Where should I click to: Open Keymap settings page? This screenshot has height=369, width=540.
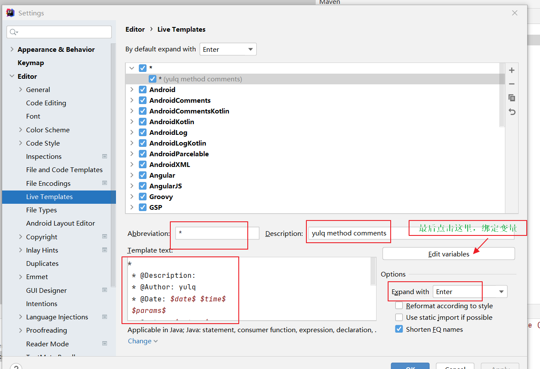31,62
